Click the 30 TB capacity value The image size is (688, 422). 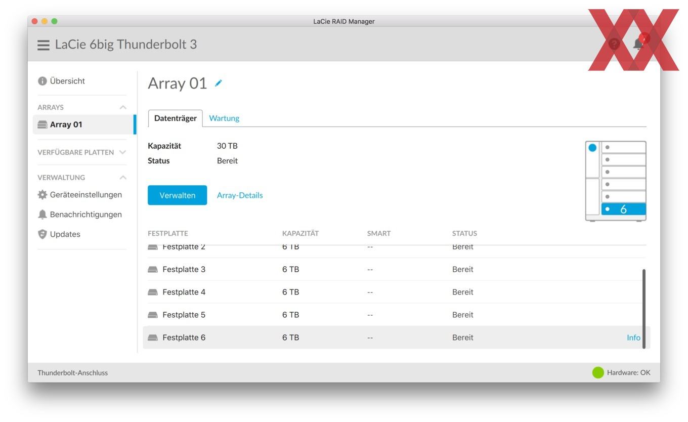click(227, 146)
